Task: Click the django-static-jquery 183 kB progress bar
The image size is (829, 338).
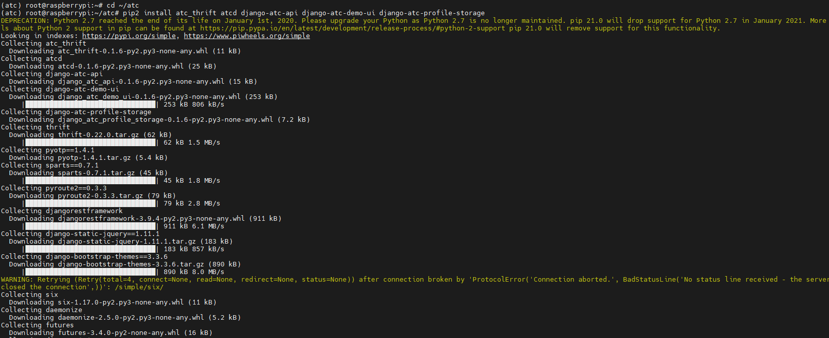Action: [x=90, y=249]
